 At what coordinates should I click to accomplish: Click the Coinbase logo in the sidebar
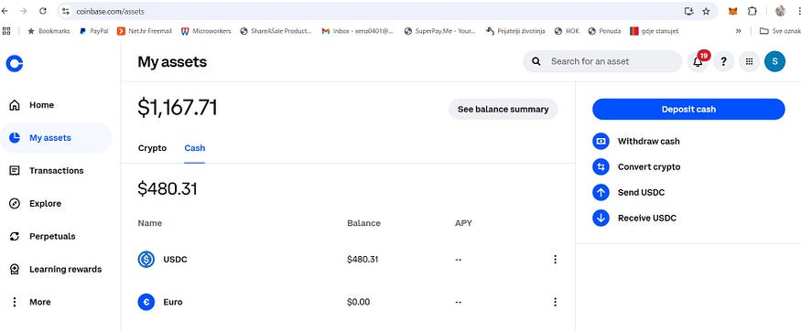(x=15, y=63)
